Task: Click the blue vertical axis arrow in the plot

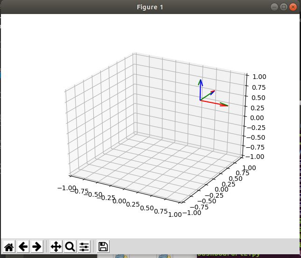Action: pyautogui.click(x=200, y=90)
